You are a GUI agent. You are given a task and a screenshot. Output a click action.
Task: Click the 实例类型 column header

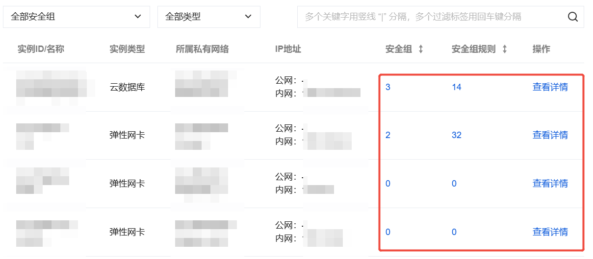coord(127,49)
